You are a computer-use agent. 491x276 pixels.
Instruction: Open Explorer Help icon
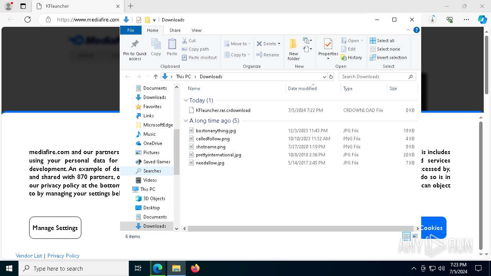point(416,30)
